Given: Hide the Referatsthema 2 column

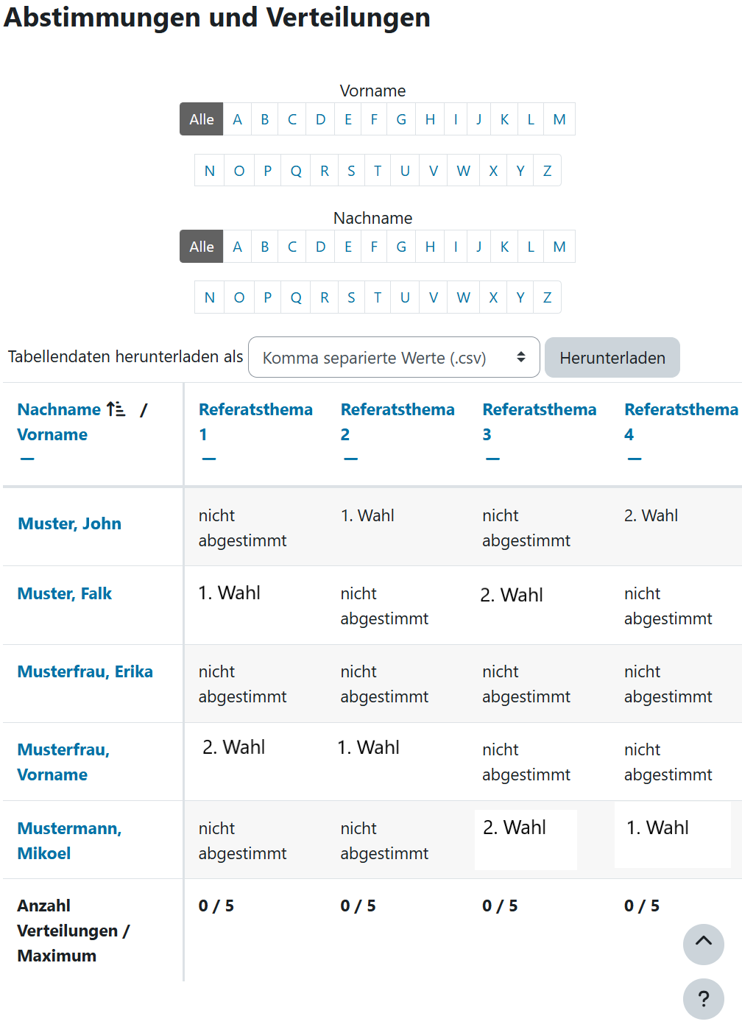Looking at the screenshot, I should [x=351, y=458].
